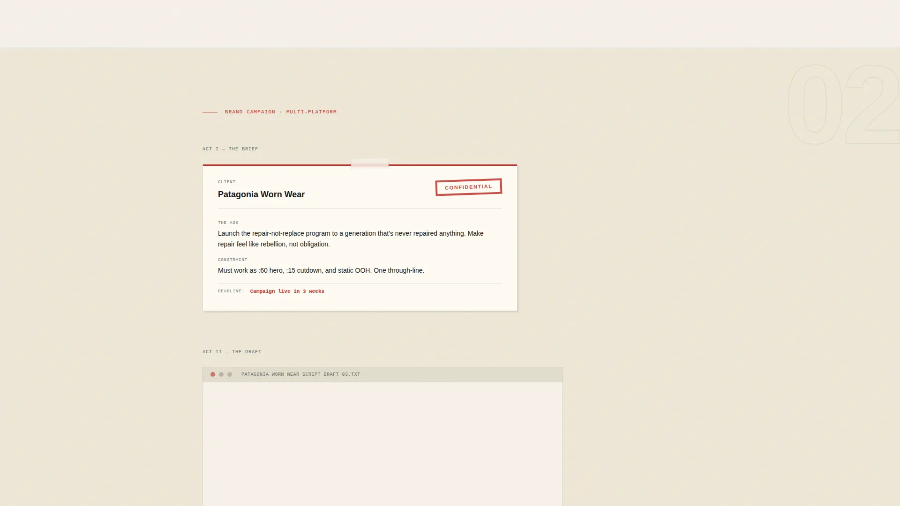
Task: Click the CONFIDENTIAL stamp on the brief card
Action: (x=468, y=187)
